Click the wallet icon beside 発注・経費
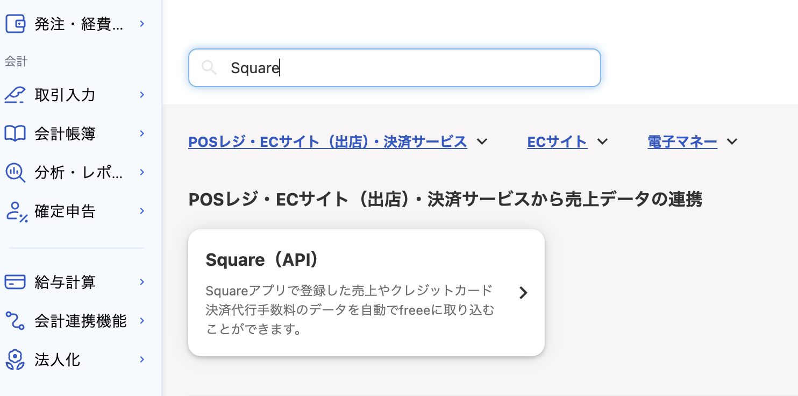Image resolution: width=798 pixels, height=396 pixels. 15,24
